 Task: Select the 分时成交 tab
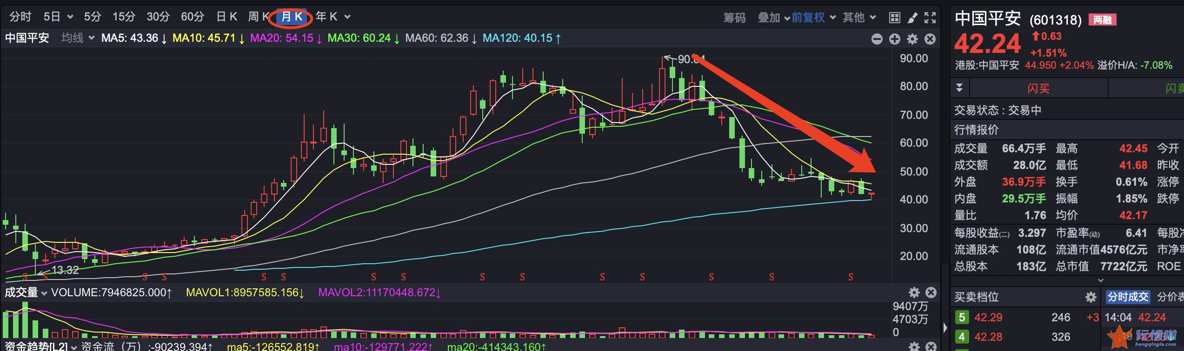coord(1128,297)
